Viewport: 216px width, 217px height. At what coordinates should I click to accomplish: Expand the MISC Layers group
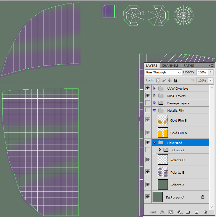coord(155,95)
